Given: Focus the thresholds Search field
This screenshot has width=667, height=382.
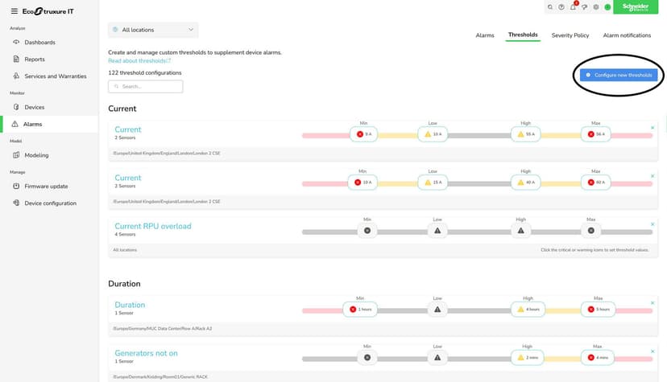Looking at the screenshot, I should (146, 87).
